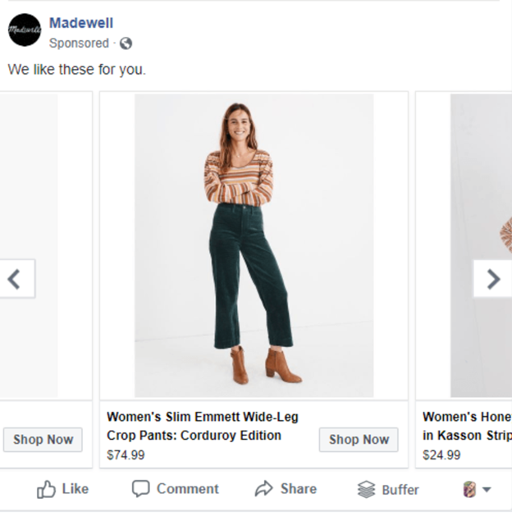Open the Madewell page name link

[81, 23]
